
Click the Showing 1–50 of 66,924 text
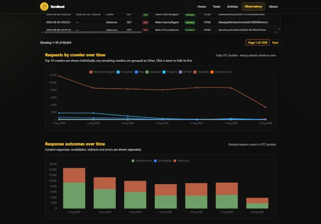56,43
